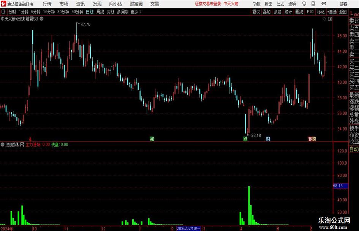This screenshot has width=359, height=231.
Task: Click the red S marker under chart
Action: pos(30,139)
